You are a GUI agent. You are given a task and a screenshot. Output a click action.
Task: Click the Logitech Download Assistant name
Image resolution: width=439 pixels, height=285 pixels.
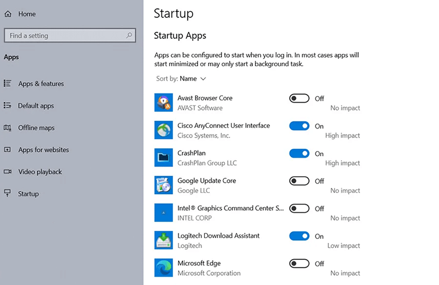click(x=218, y=236)
